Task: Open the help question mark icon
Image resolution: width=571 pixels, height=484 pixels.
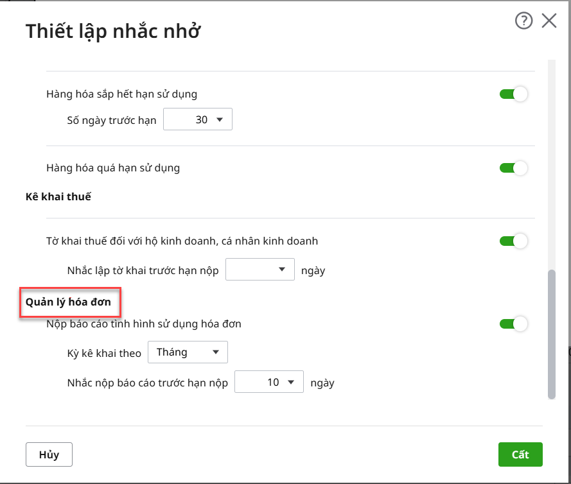Action: click(524, 21)
